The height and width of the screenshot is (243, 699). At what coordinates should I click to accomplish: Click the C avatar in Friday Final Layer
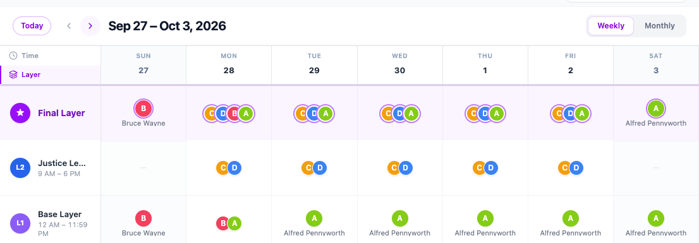(x=558, y=114)
